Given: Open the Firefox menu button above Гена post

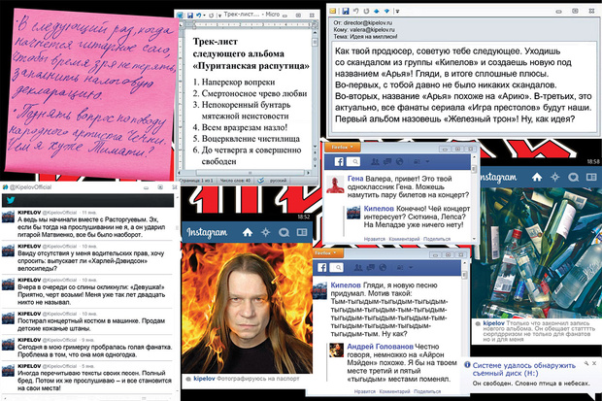Looking at the screenshot, I should 342,148.
